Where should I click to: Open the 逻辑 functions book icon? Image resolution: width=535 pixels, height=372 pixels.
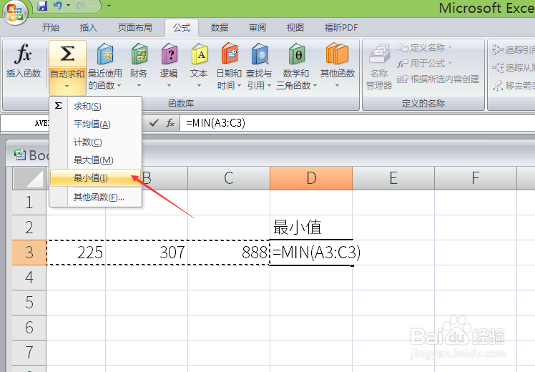pyautogui.click(x=170, y=54)
